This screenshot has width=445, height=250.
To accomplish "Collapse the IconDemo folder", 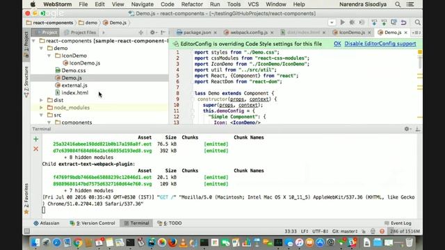I will (x=49, y=56).
